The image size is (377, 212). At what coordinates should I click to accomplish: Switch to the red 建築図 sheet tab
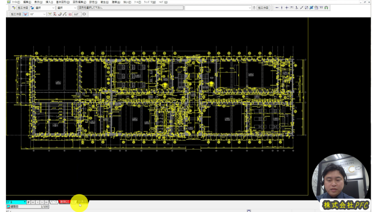tap(64, 202)
